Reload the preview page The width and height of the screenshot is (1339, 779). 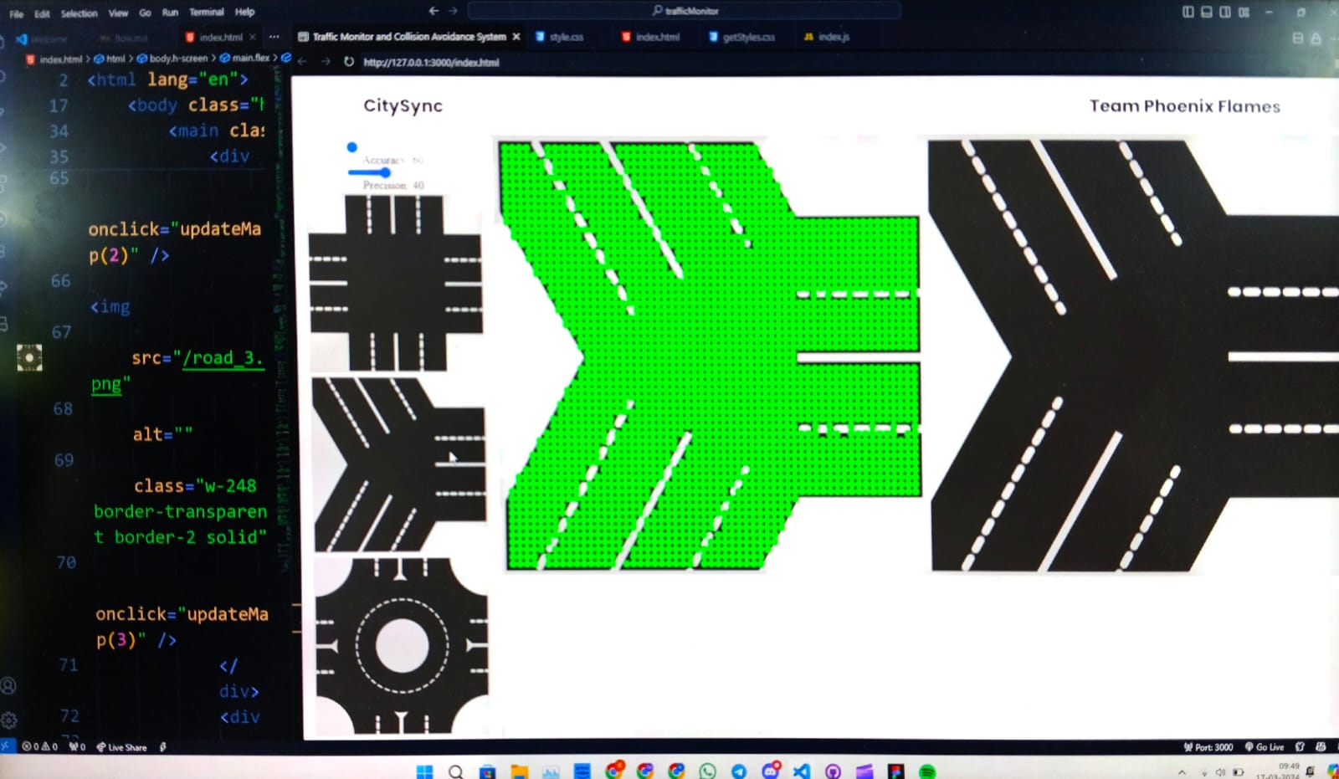pyautogui.click(x=348, y=61)
